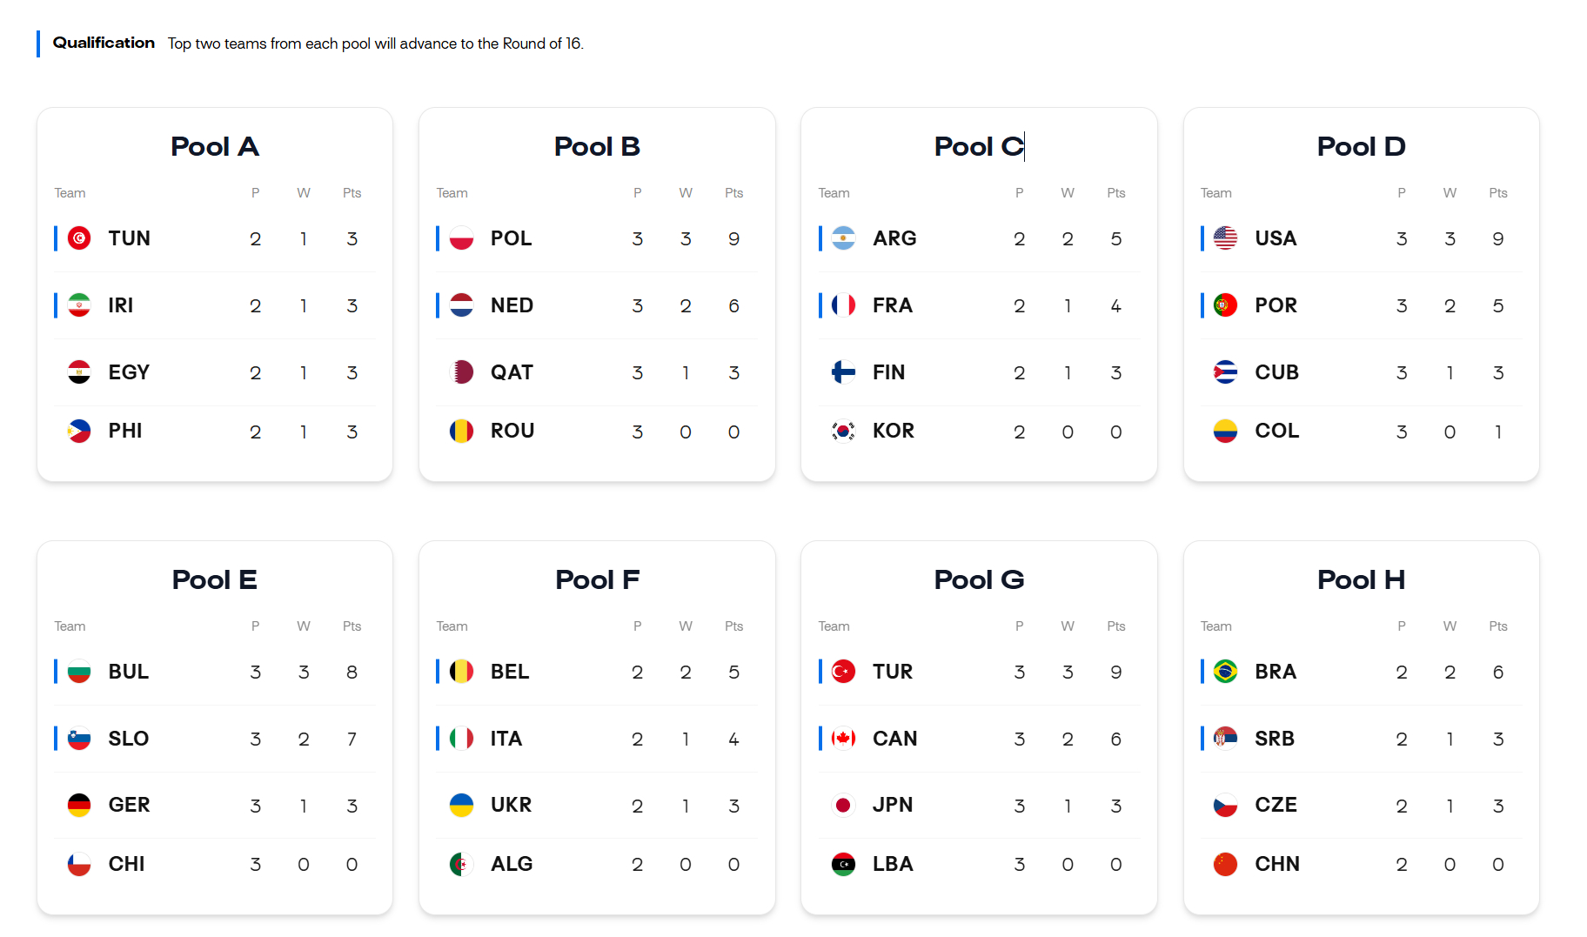Select the Argentina flag next to ARG
The height and width of the screenshot is (937, 1587).
tap(843, 238)
